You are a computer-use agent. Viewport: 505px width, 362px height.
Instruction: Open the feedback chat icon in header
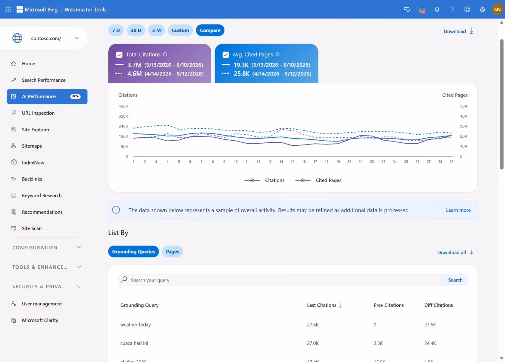pyautogui.click(x=407, y=9)
